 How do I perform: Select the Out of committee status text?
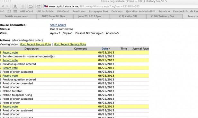[x=61, y=29]
